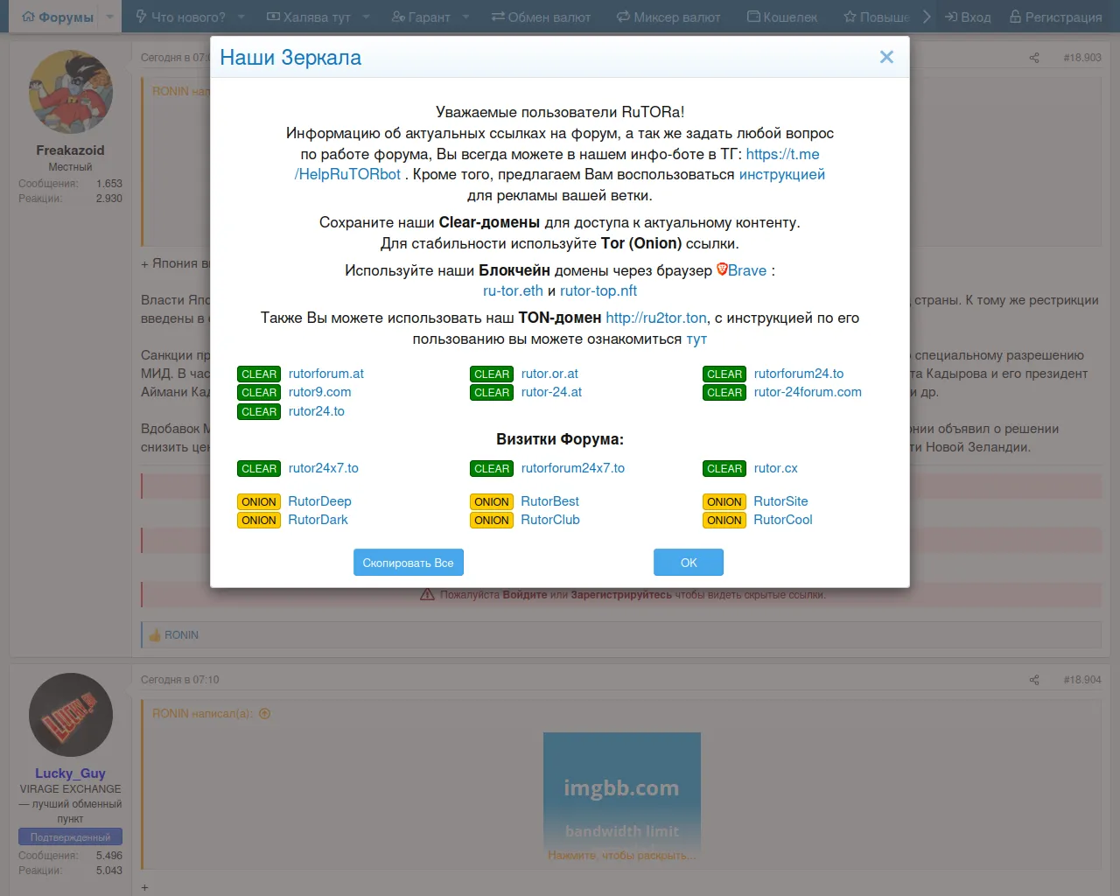Image resolution: width=1120 pixels, height=896 pixels.
Task: Click the Скопировать Все button
Action: 409,563
